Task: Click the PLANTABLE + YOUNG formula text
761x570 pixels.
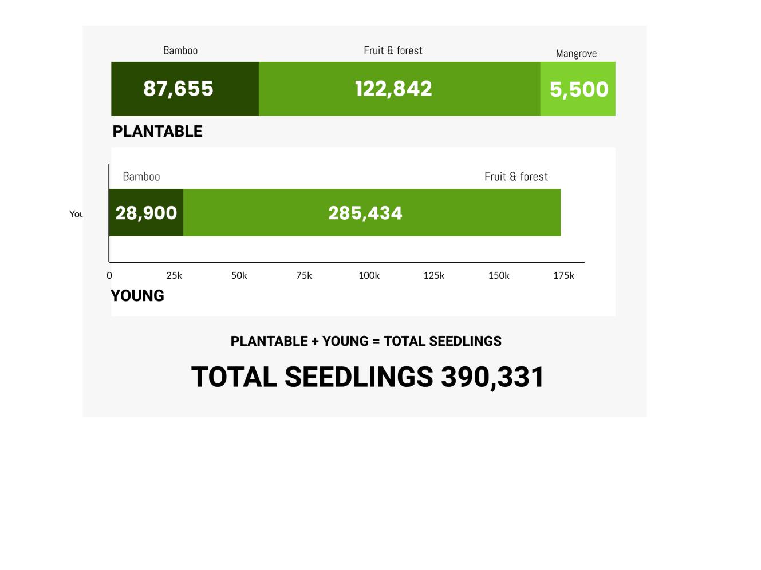Action: (x=366, y=341)
